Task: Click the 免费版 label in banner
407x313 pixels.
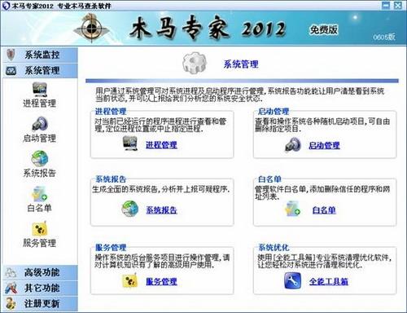Action: (x=324, y=29)
